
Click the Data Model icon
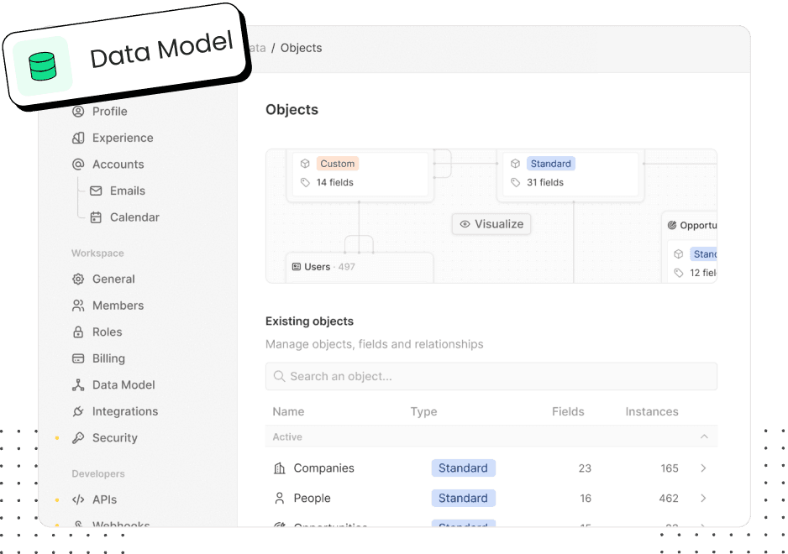point(77,384)
